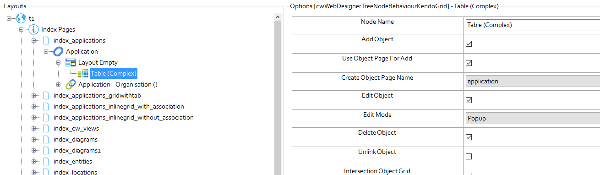Disable the Delete Object checkbox
Viewport: 600px width, 175px height.
pyautogui.click(x=469, y=137)
